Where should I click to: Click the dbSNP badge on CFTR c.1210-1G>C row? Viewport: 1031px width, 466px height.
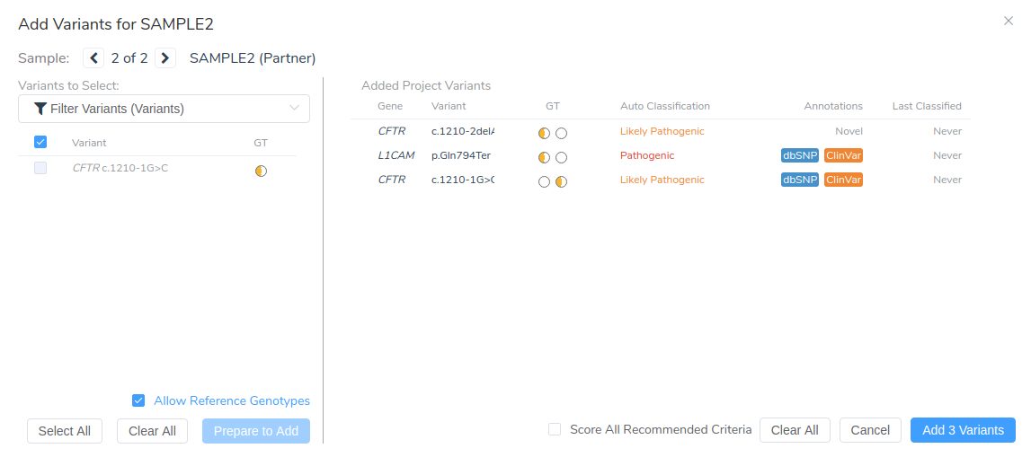(x=799, y=180)
